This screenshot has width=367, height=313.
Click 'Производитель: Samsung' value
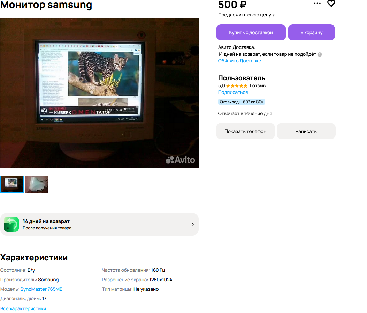coord(48,280)
